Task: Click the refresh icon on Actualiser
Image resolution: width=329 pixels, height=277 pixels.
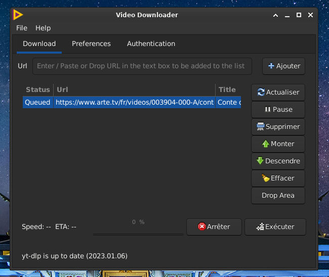Action: point(261,93)
